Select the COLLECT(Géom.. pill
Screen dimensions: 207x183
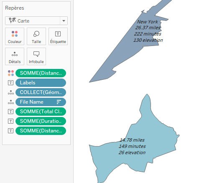coord(41,92)
